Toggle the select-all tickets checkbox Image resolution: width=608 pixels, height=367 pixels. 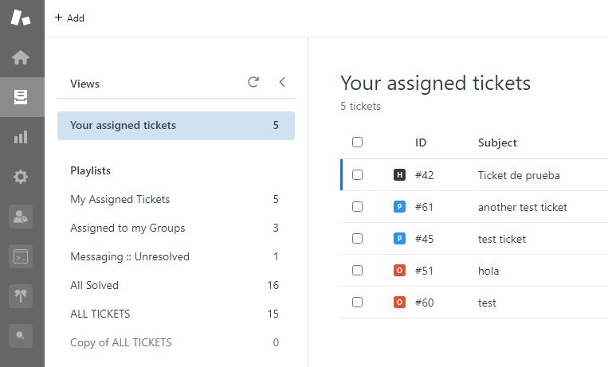[357, 143]
